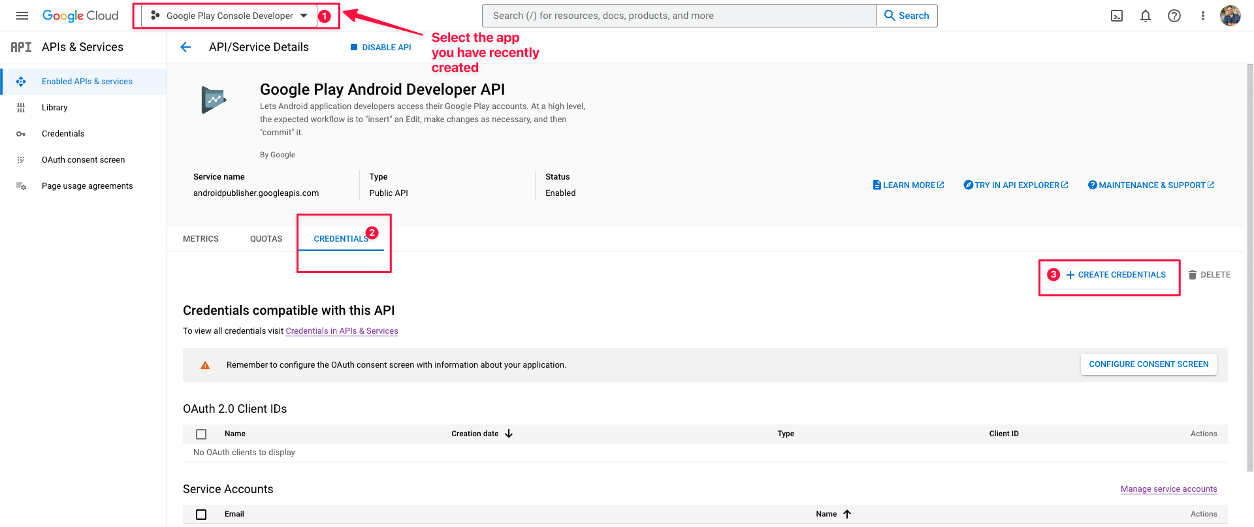Click the search bar for resources and docs
1254x527 pixels.
(679, 16)
